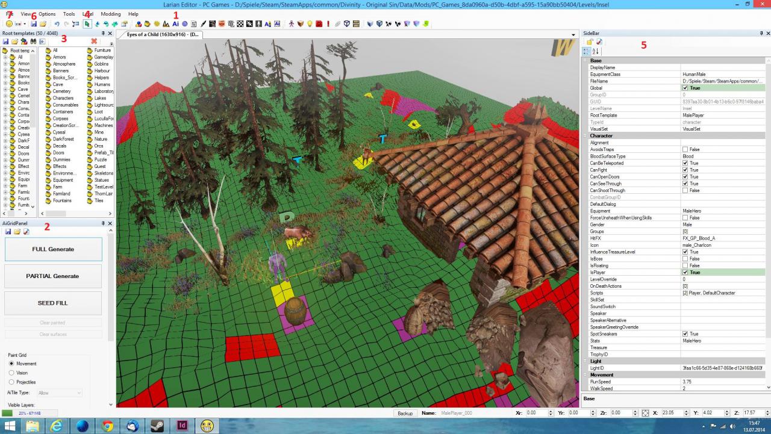Click the binoculars icon in Root templates
This screenshot has width=771, height=434.
(x=33, y=42)
